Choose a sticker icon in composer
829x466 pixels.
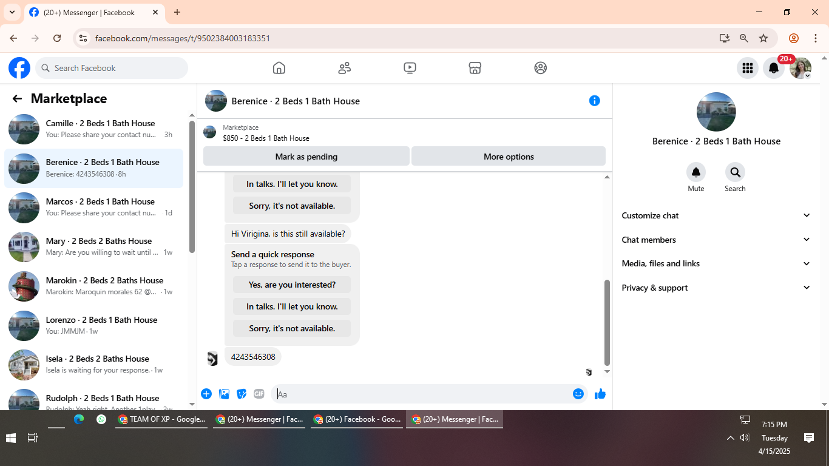[242, 394]
